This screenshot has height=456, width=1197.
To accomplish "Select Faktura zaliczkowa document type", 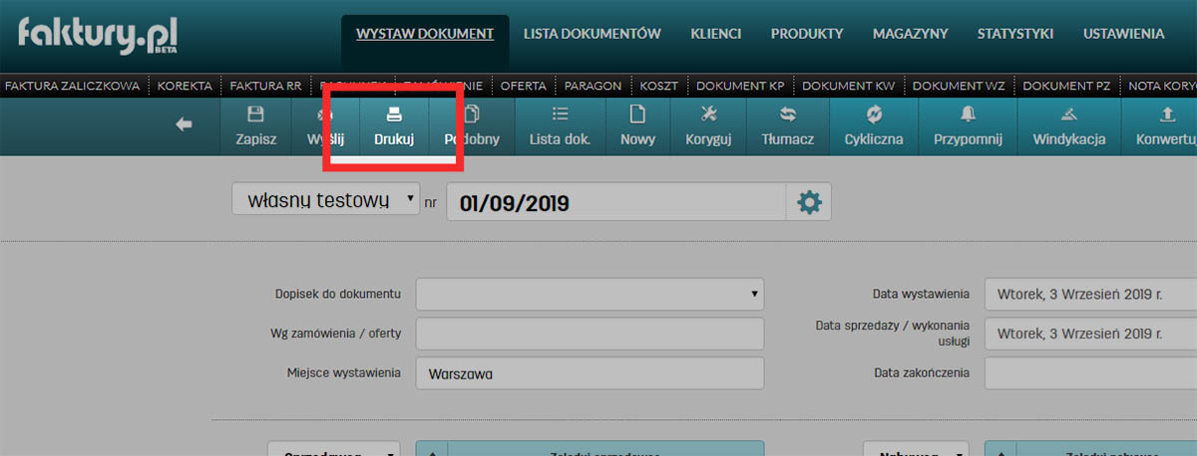I will (x=72, y=86).
